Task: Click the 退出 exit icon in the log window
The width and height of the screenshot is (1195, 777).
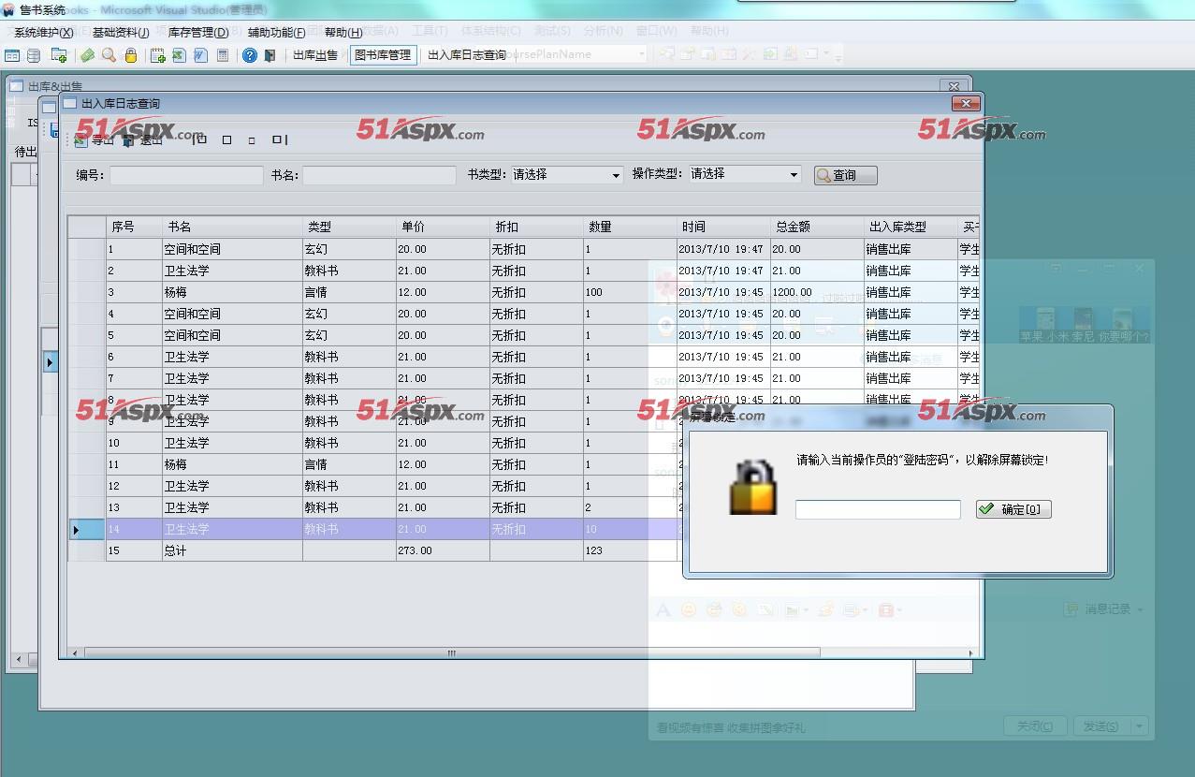Action: [128, 140]
